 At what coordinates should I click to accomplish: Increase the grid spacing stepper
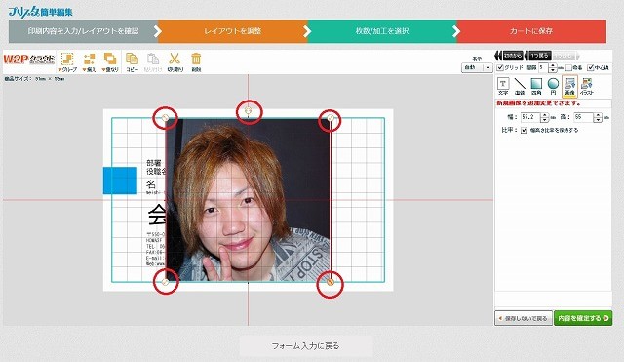553,65
